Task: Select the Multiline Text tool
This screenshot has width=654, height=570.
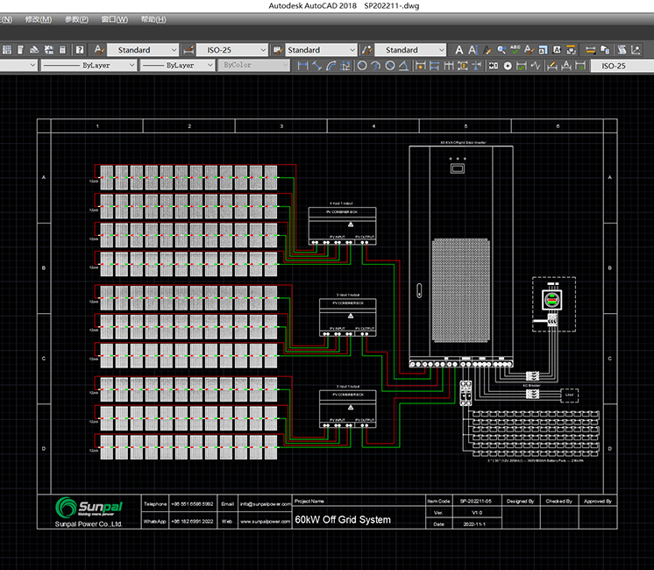Action: [x=459, y=50]
